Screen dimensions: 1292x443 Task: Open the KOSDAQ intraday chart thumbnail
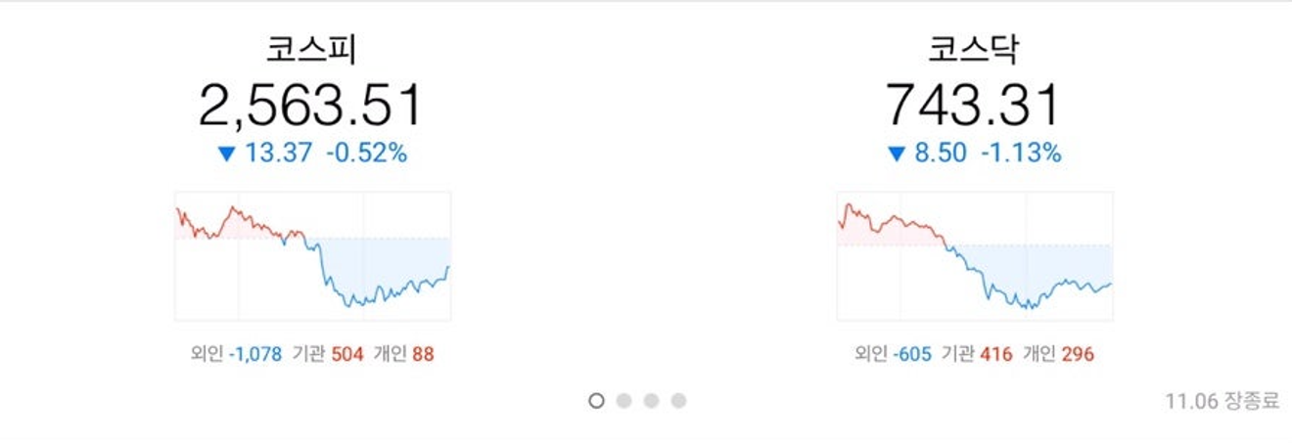[x=975, y=256]
